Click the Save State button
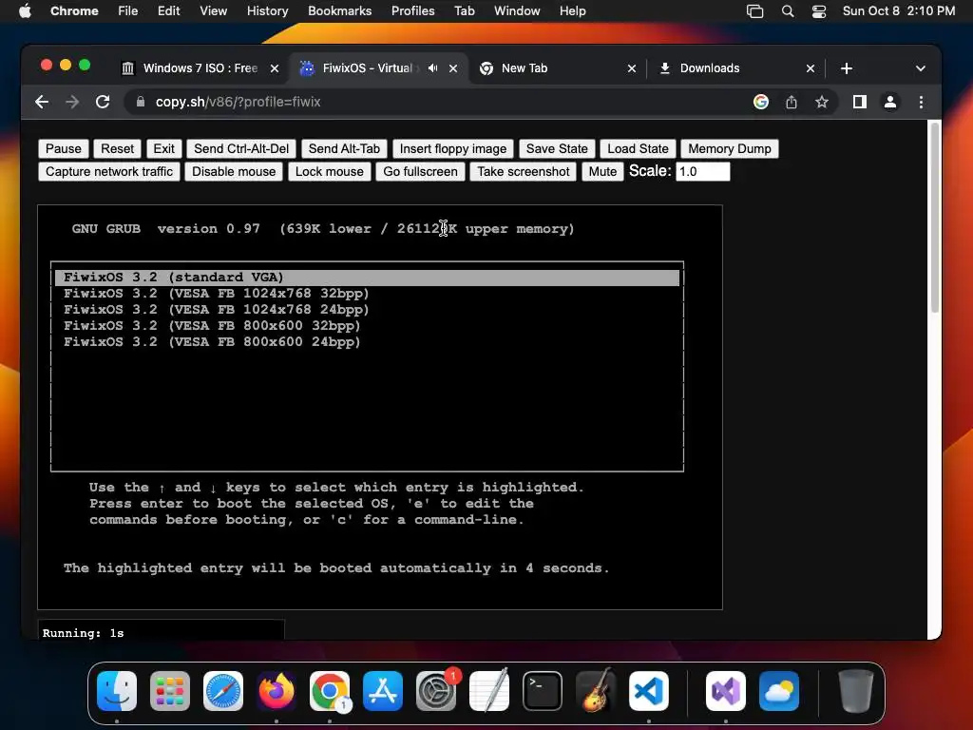 pyautogui.click(x=557, y=148)
